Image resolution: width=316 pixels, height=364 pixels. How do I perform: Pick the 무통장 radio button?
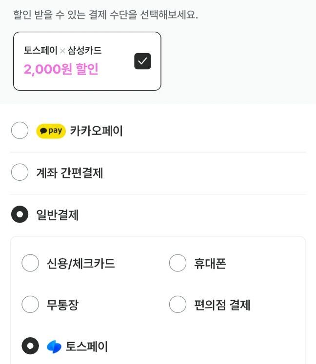pyautogui.click(x=30, y=305)
